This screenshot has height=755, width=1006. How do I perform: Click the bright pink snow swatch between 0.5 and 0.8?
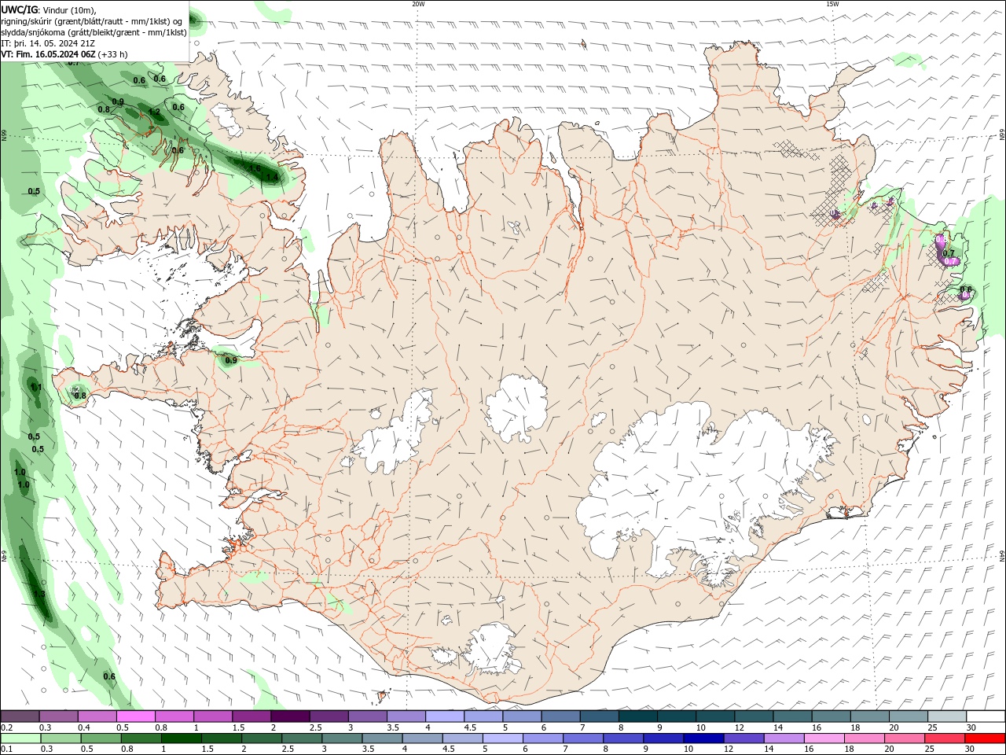coord(135,716)
